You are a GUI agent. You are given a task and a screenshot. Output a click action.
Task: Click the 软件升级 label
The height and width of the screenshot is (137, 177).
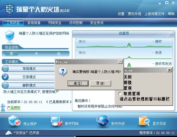pyautogui.click(x=118, y=123)
